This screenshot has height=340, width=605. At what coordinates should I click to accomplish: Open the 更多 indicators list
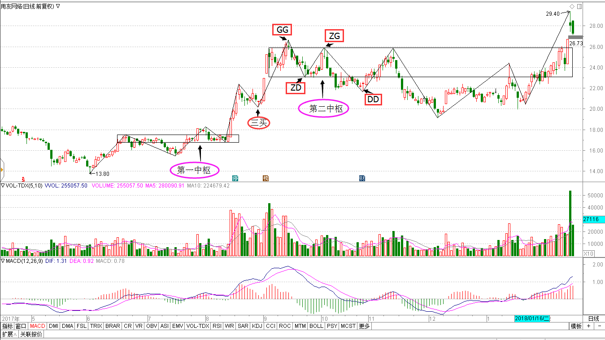pyautogui.click(x=364, y=326)
